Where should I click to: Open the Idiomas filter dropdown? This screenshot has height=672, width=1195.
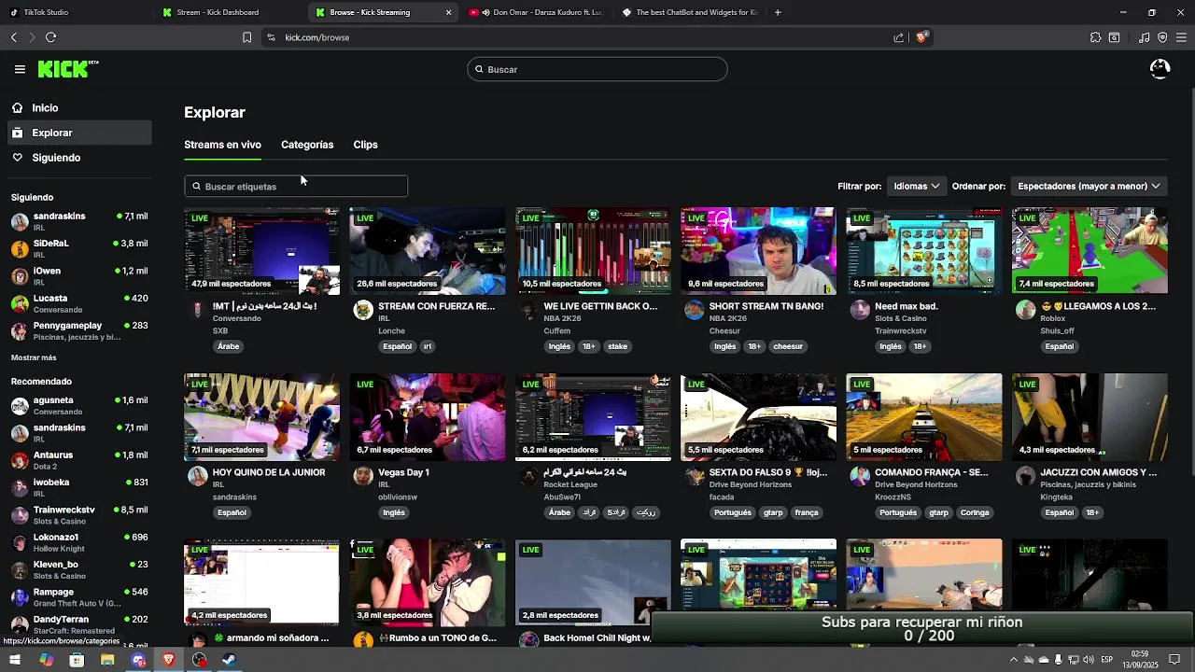pos(916,186)
